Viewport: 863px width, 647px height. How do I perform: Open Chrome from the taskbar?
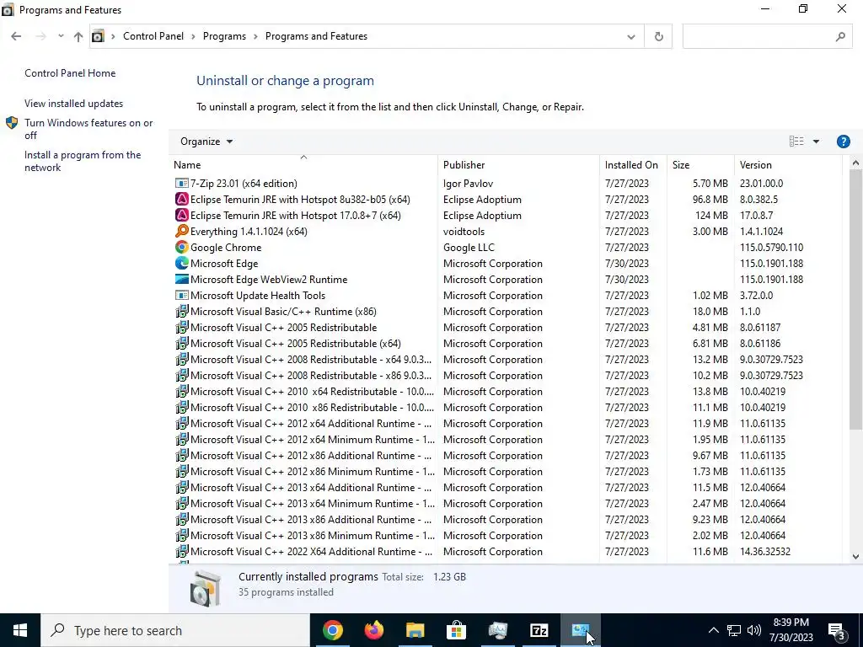333,630
